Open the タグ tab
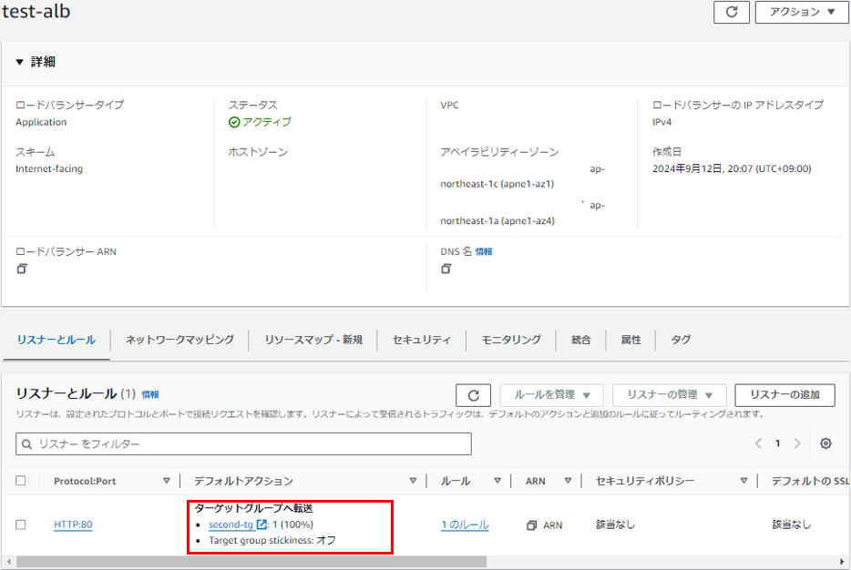 681,340
